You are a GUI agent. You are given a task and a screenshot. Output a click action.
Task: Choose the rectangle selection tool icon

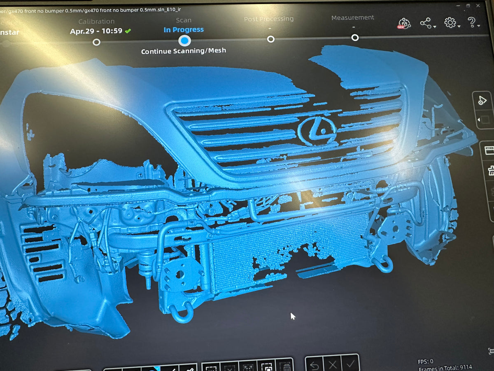click(211, 368)
